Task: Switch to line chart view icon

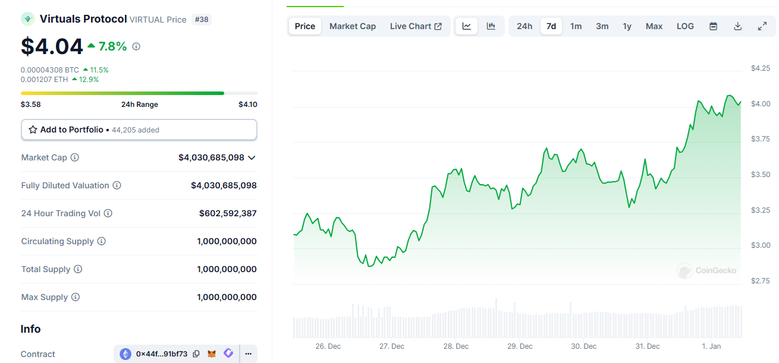Action: click(x=467, y=26)
